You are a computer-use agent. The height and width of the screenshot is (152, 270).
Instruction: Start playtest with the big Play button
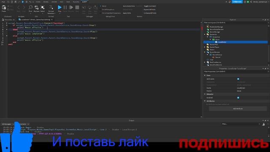pyautogui.click(x=59, y=8)
